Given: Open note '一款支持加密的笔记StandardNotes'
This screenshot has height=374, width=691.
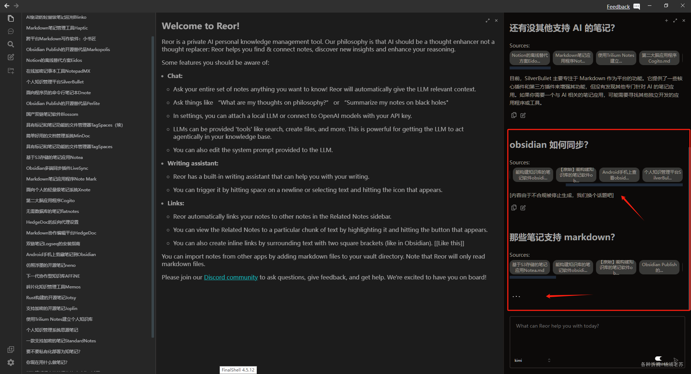Looking at the screenshot, I should pyautogui.click(x=61, y=341).
